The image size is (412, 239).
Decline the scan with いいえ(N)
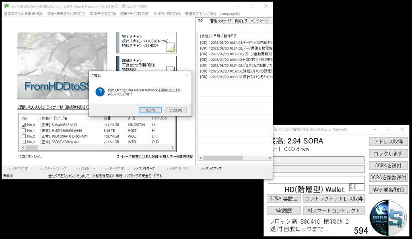tap(176, 110)
